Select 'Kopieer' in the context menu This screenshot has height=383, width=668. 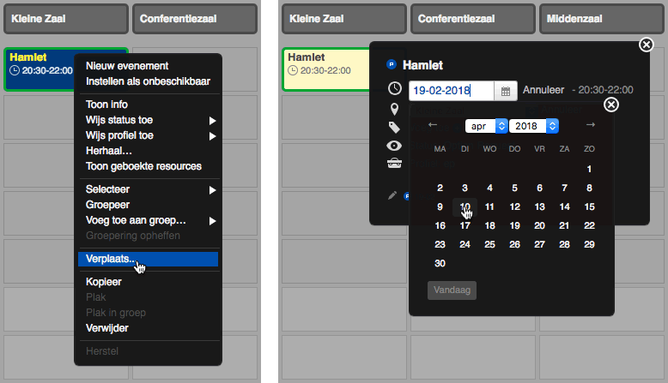pos(104,281)
